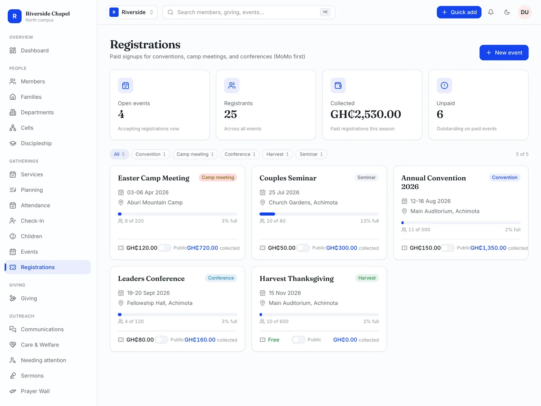Switch to dark mode moon icon

(x=507, y=12)
